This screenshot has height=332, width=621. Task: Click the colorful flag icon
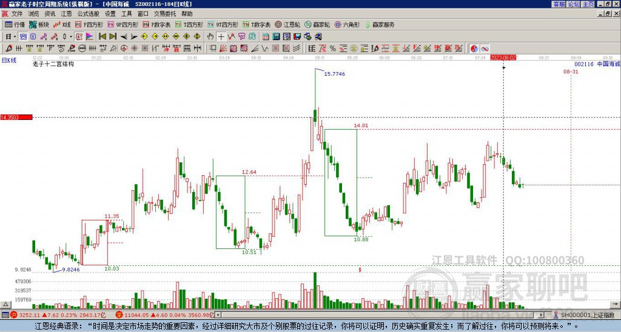point(90,37)
